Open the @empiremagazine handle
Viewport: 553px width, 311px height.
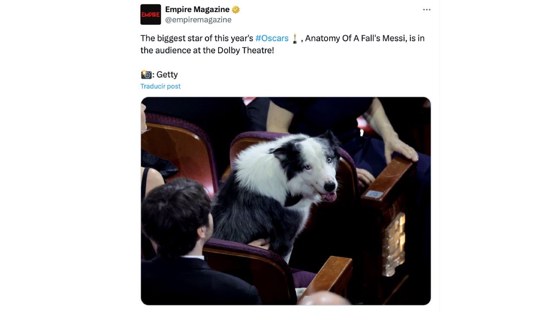(198, 20)
